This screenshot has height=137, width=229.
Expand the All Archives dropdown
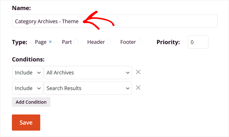click(88, 72)
